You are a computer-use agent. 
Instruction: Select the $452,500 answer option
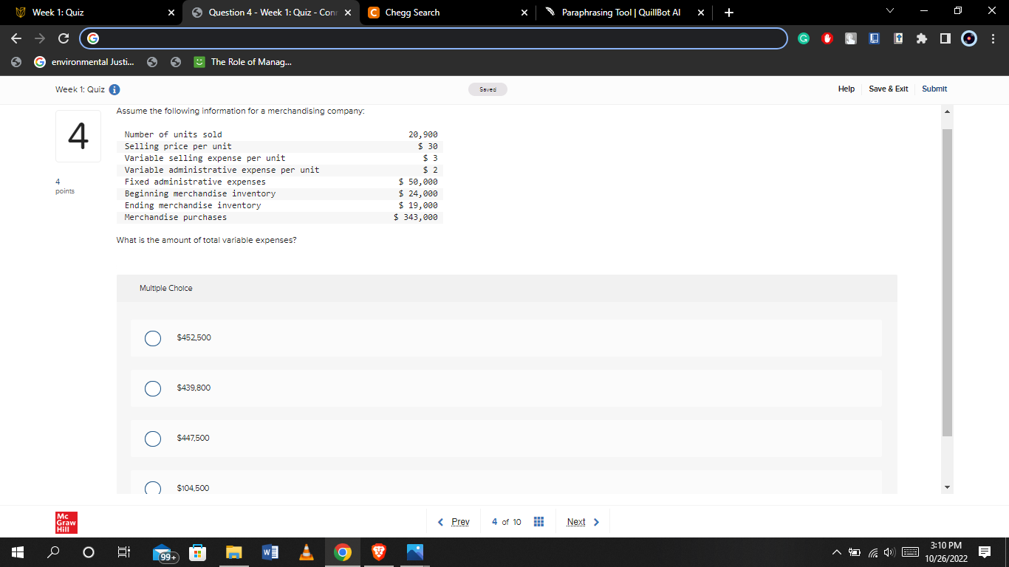pyautogui.click(x=153, y=338)
